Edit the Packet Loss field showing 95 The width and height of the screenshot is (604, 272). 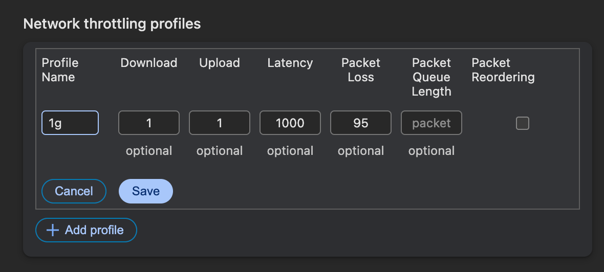pos(361,123)
